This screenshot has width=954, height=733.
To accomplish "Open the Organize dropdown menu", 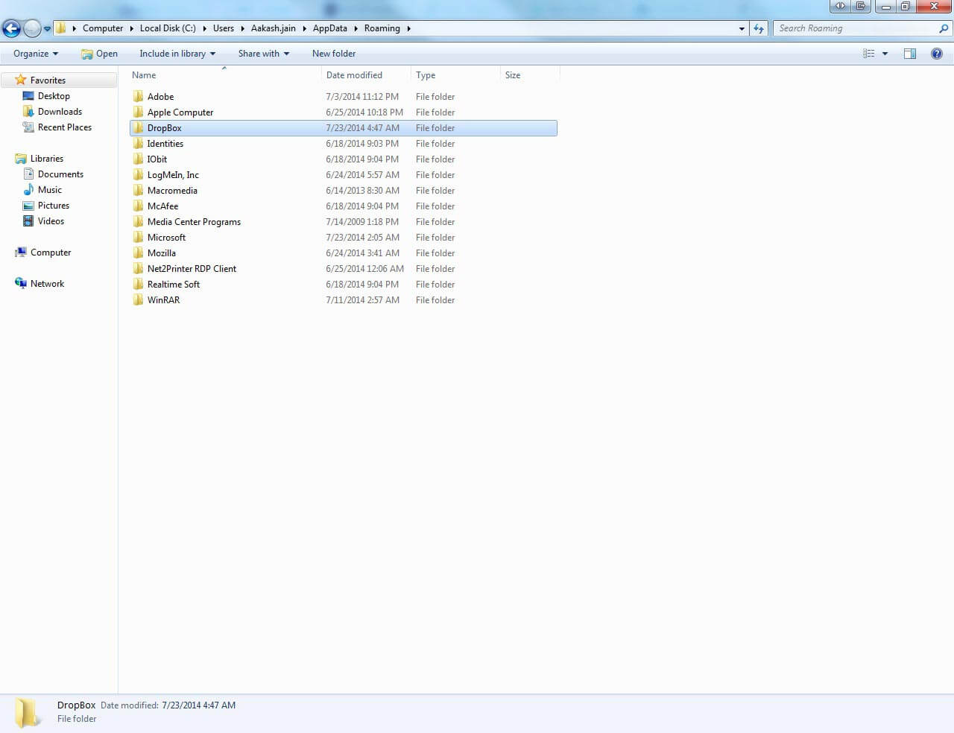I will (35, 54).
